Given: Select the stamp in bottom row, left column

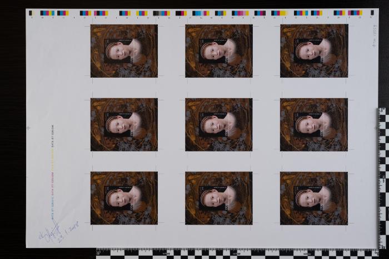Looking at the screenshot, I should (124, 198).
